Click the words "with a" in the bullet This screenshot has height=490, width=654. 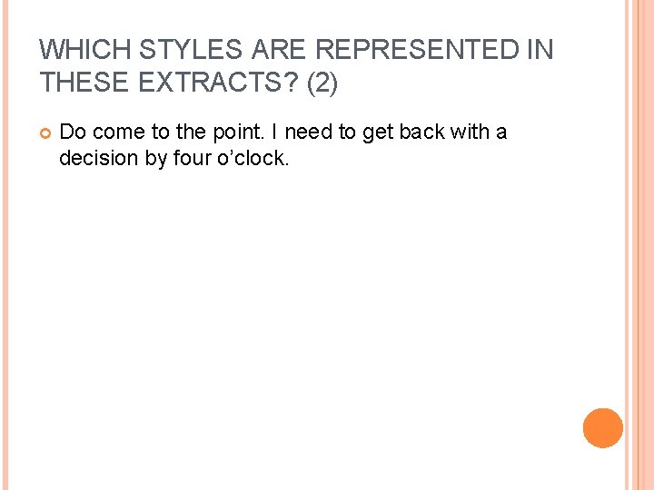(x=479, y=132)
